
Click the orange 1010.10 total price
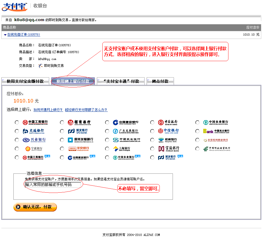[x=24, y=101]
